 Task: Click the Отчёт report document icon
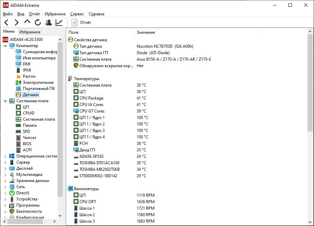(75, 22)
